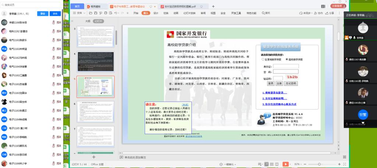The height and width of the screenshot is (168, 377).
Task: Switch to reading view icon in status bar
Action: 277,164
